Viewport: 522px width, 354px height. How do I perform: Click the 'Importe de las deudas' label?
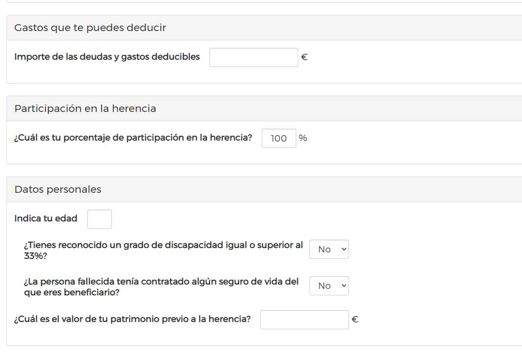tap(106, 57)
